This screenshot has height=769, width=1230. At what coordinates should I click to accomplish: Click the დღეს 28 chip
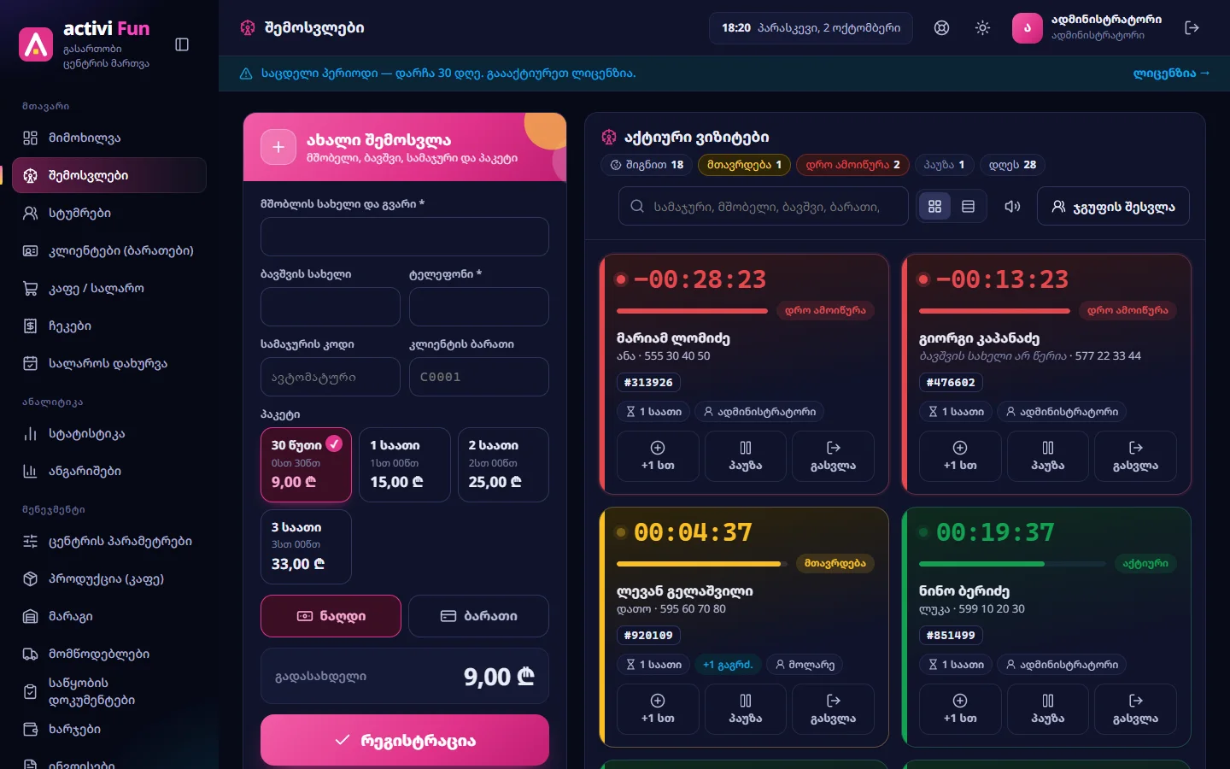click(1012, 165)
